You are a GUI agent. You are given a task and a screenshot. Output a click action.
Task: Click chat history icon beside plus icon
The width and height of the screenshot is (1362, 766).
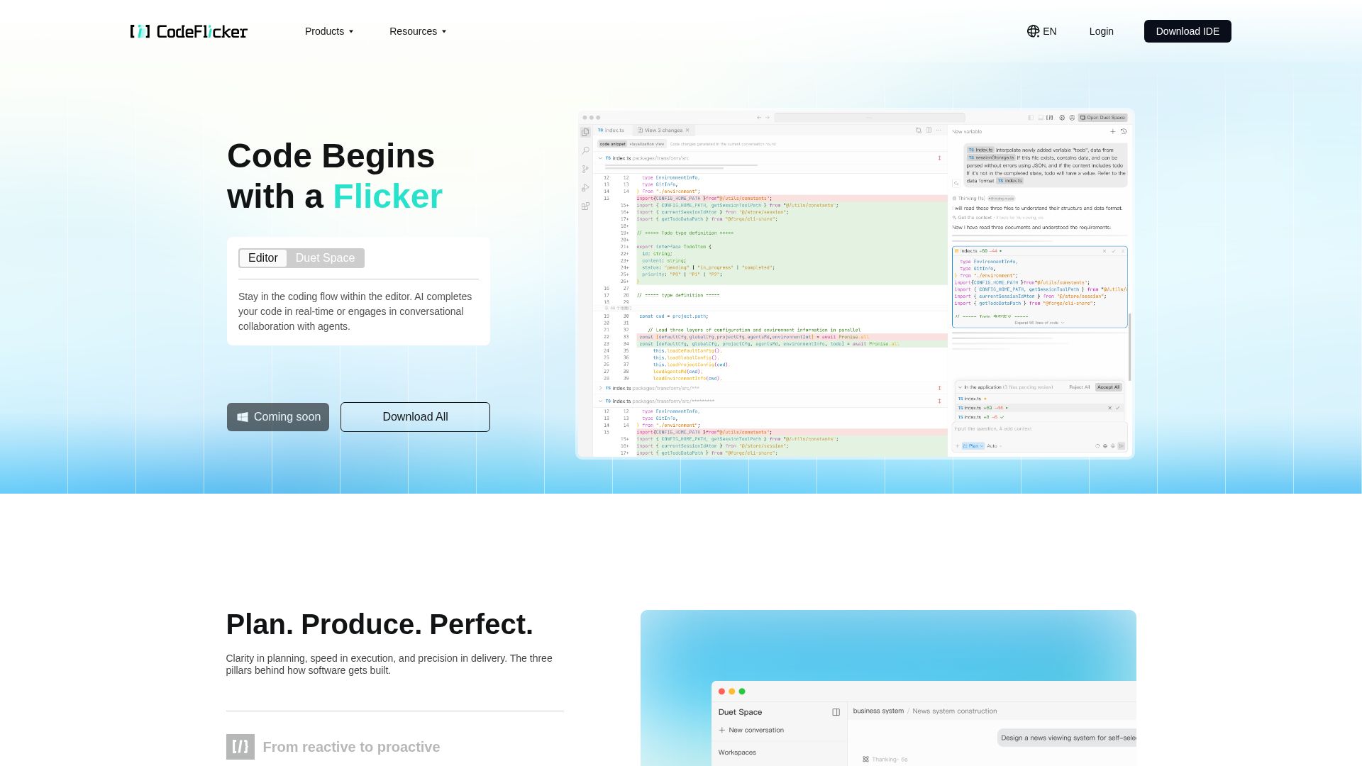(x=1124, y=131)
